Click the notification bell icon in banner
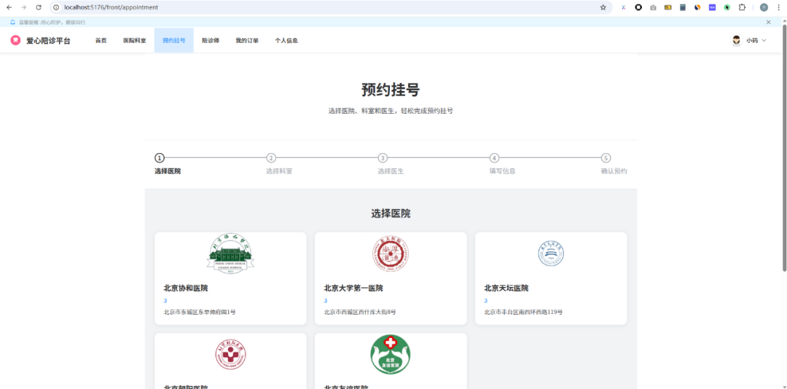 click(x=12, y=22)
